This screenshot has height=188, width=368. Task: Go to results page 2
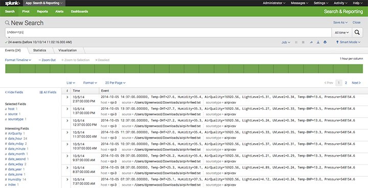click(346, 83)
